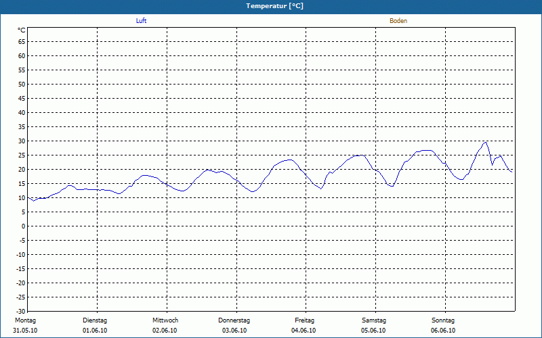
Task: Click the 31.05.10 date label
Action: click(x=25, y=331)
